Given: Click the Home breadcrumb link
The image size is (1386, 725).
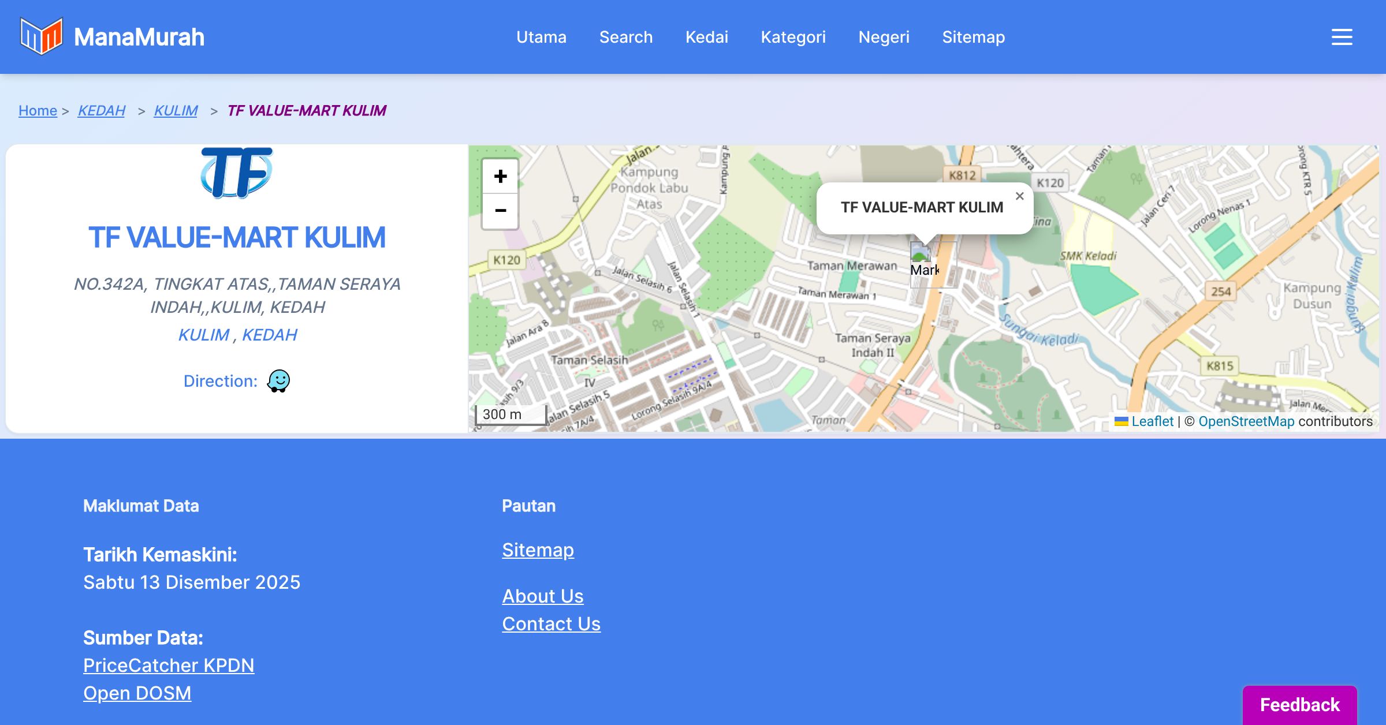Looking at the screenshot, I should 38,110.
